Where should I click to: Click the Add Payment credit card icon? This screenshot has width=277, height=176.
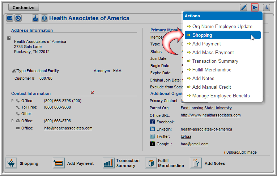tap(59, 163)
